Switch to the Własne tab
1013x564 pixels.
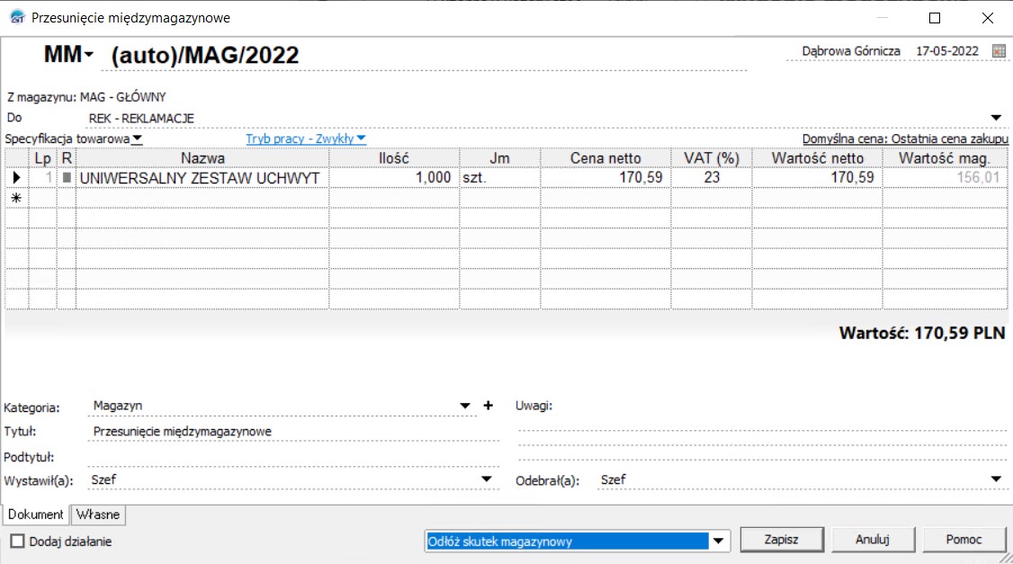pyautogui.click(x=99, y=515)
